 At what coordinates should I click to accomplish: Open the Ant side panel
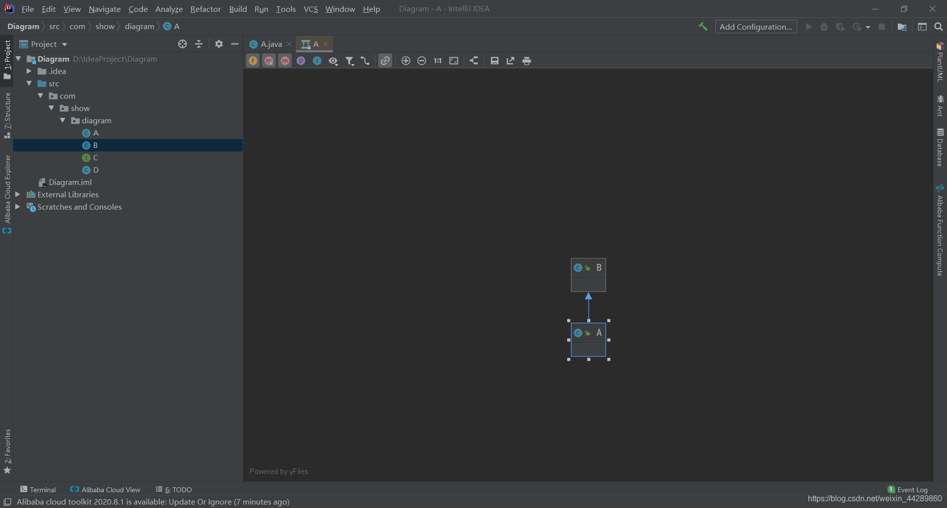[940, 106]
